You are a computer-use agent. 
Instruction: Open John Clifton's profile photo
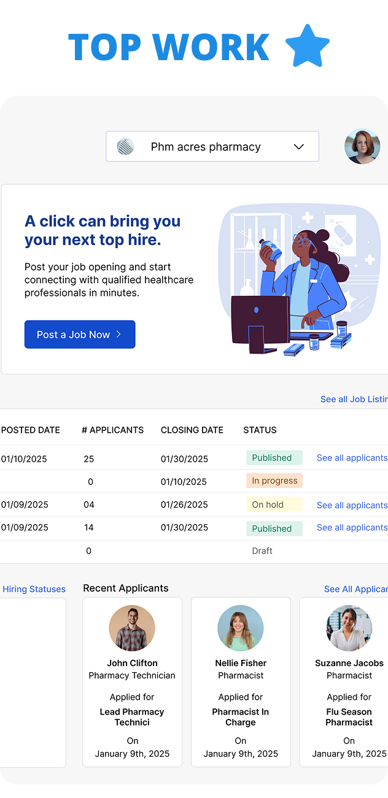(132, 629)
